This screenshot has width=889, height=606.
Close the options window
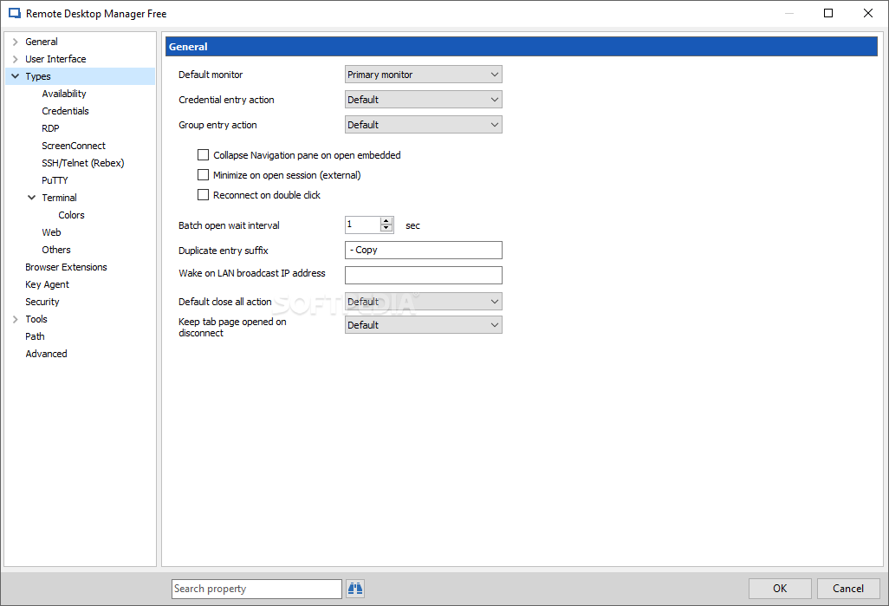coord(867,13)
